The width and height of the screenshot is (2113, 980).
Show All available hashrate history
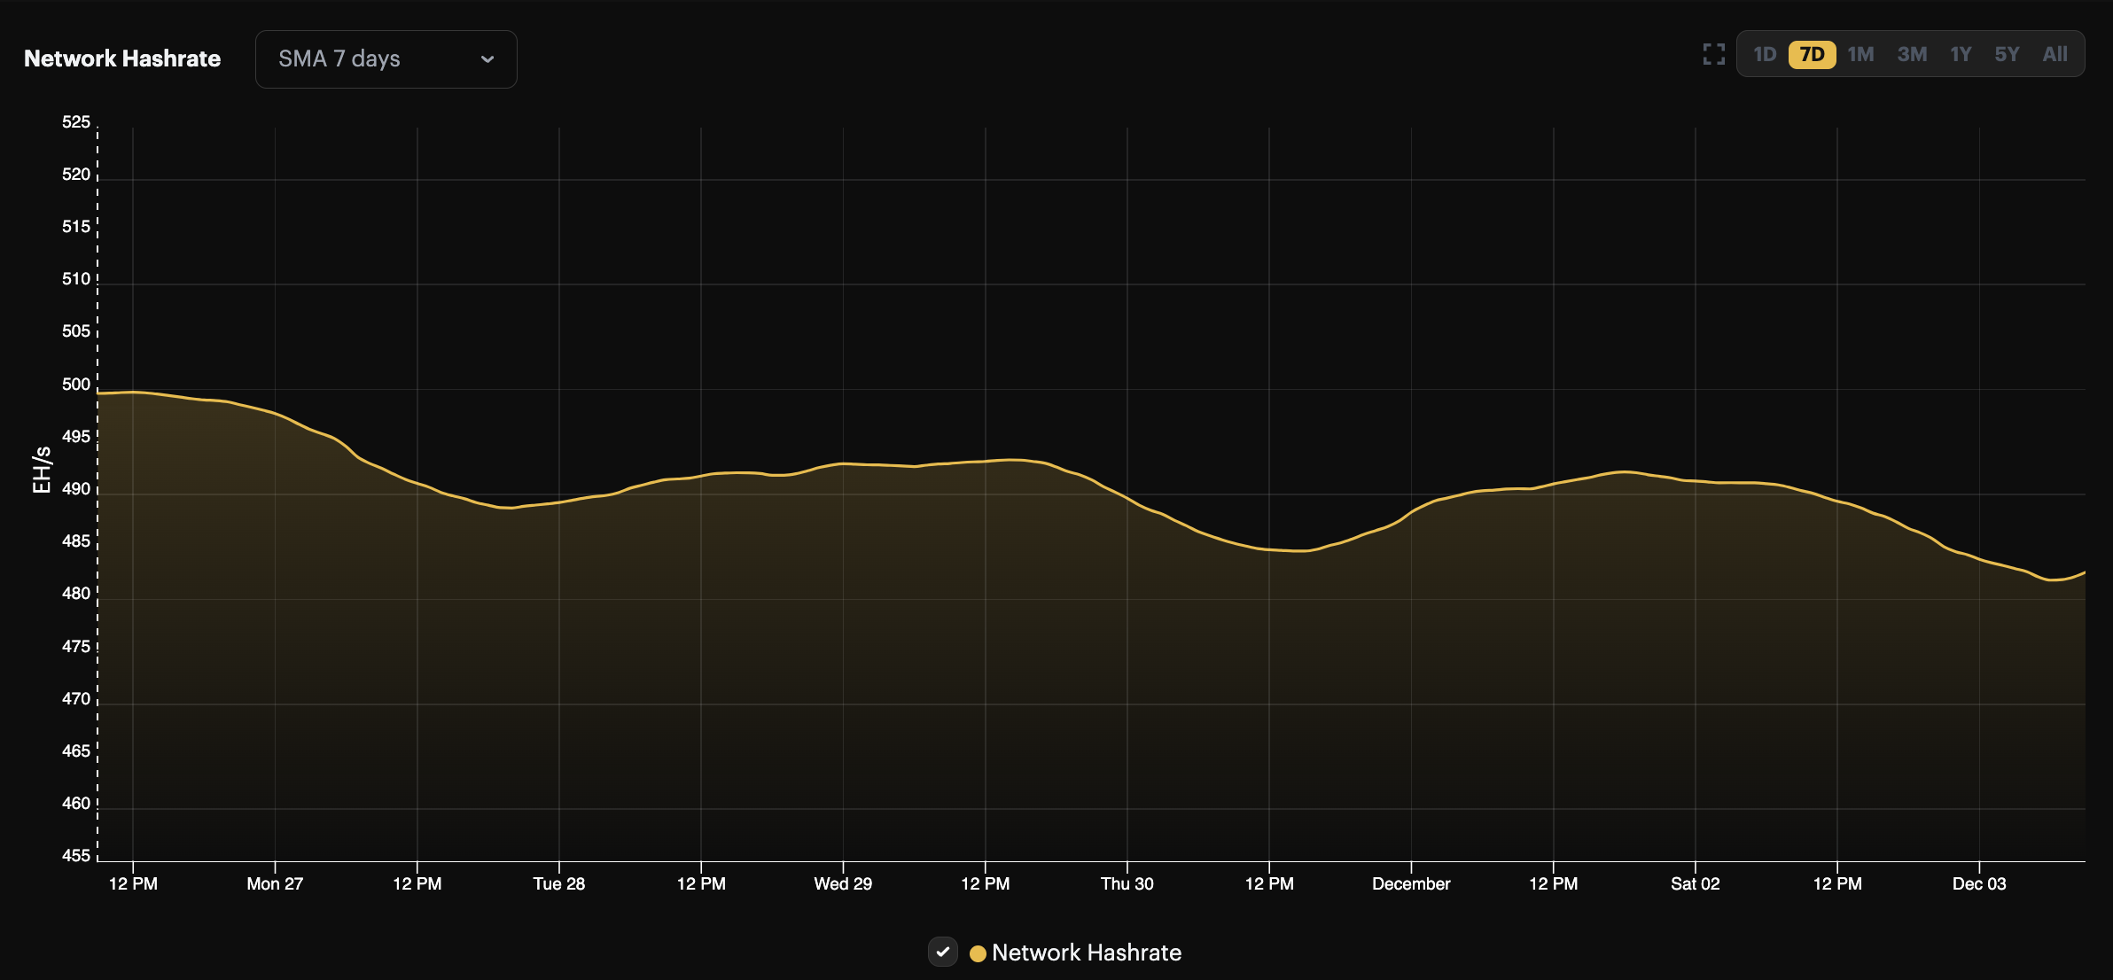click(2055, 54)
